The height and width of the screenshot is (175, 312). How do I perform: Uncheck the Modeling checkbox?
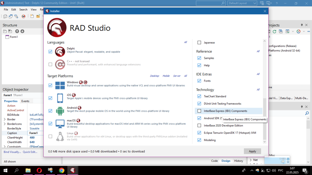(x=199, y=140)
